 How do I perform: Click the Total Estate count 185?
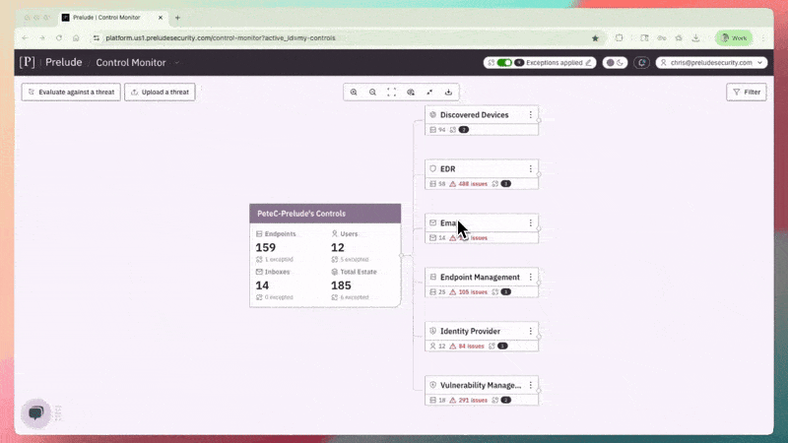tap(341, 285)
